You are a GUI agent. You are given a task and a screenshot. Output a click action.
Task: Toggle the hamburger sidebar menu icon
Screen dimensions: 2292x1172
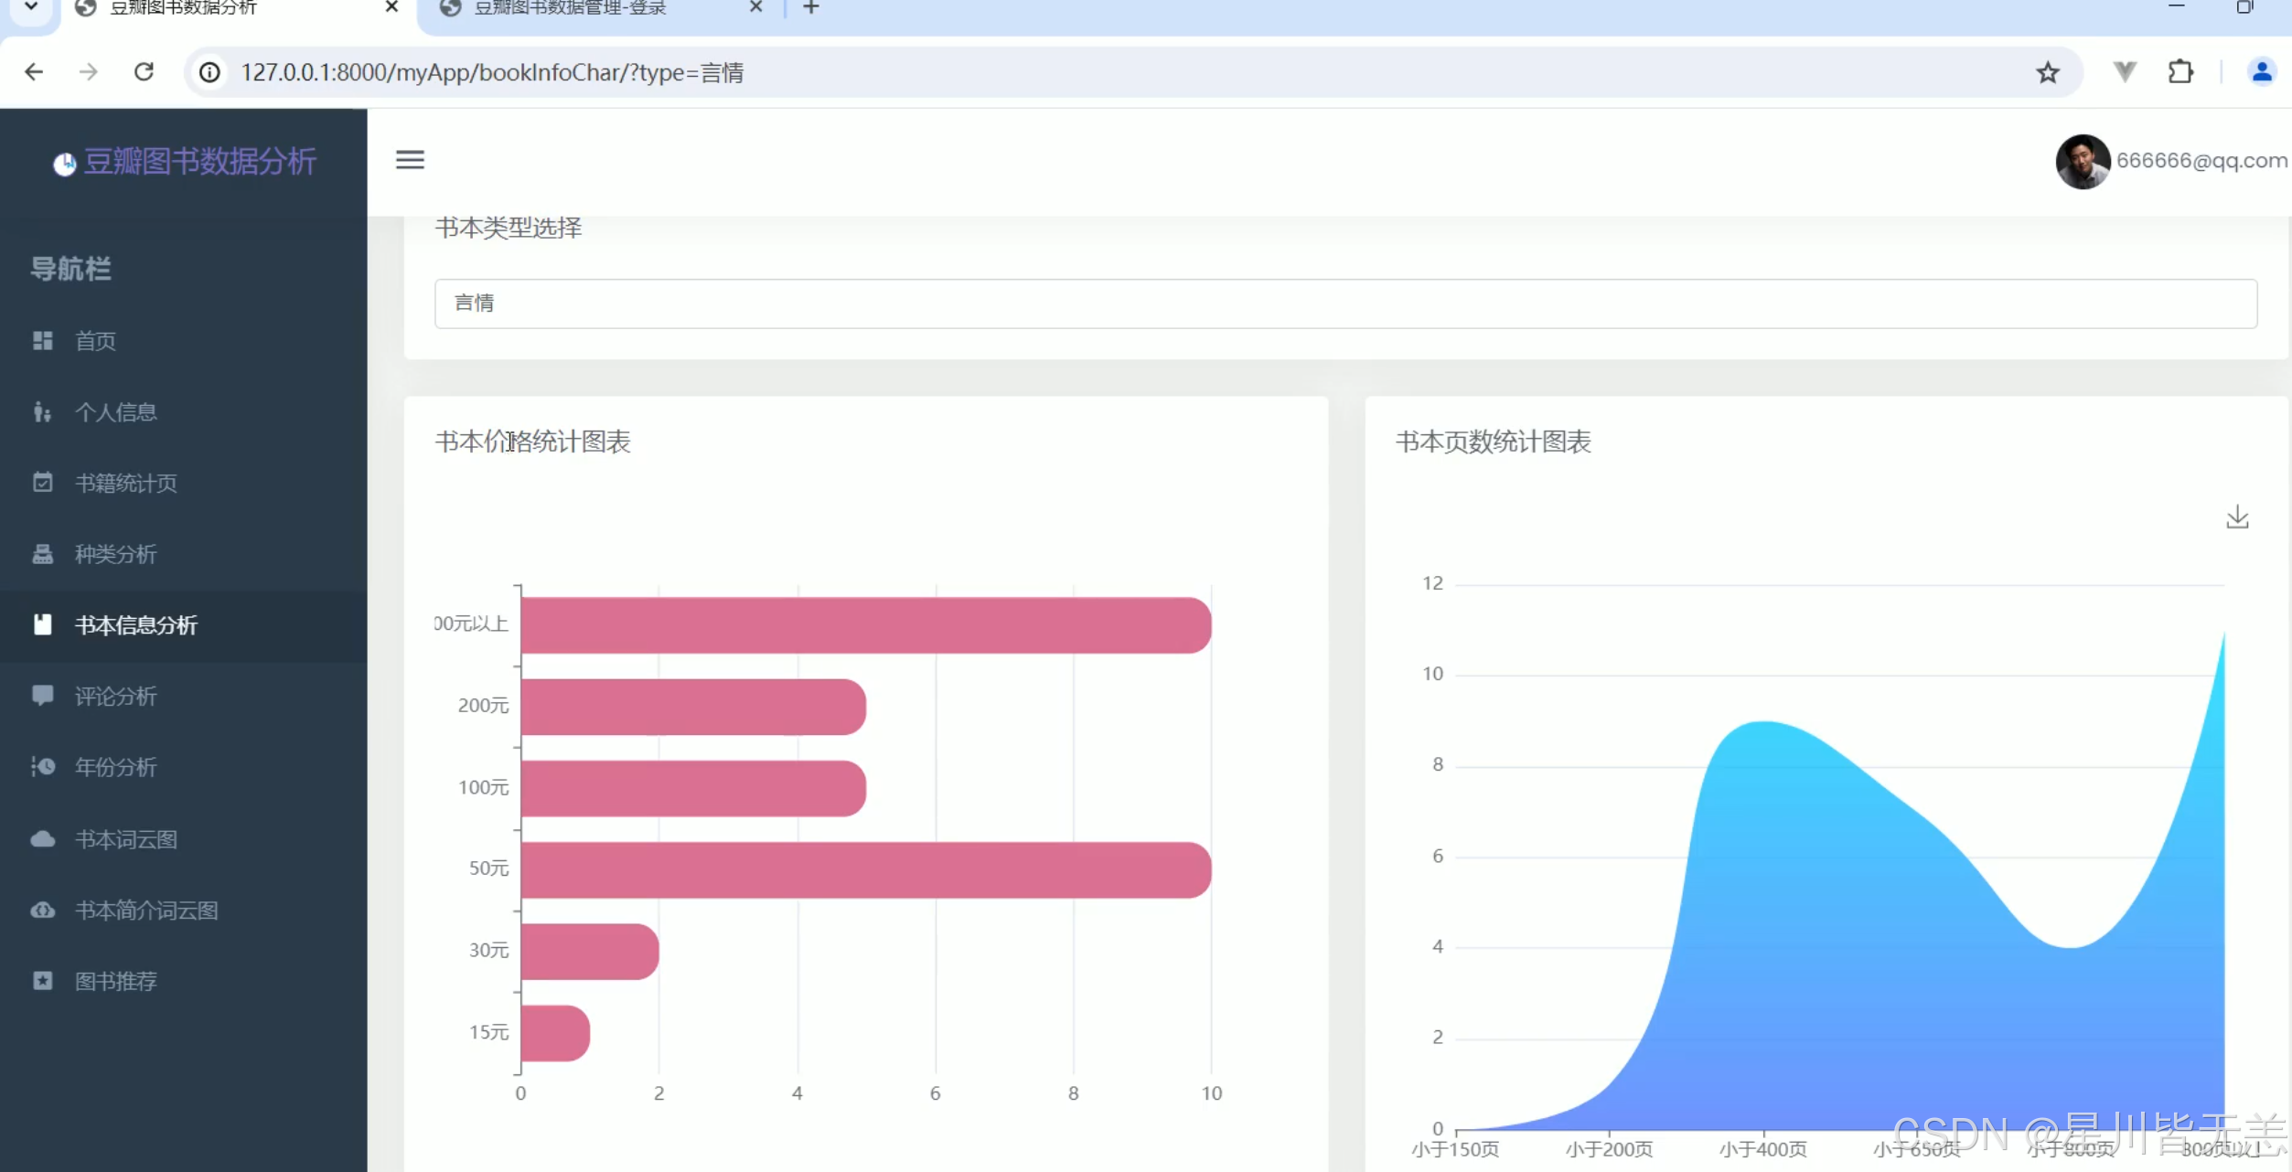coord(410,160)
